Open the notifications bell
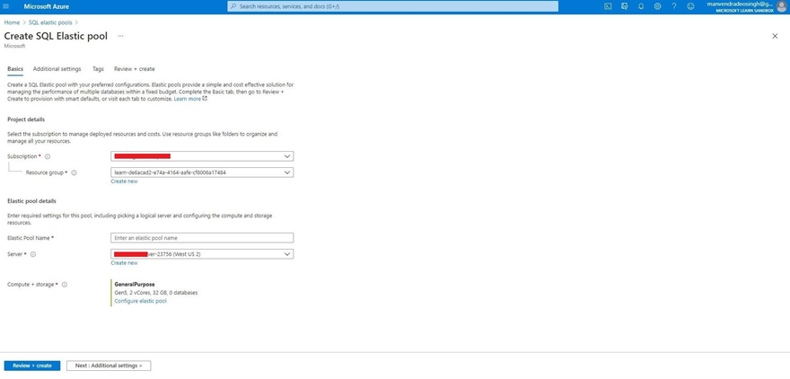This screenshot has width=790, height=379. tap(641, 6)
